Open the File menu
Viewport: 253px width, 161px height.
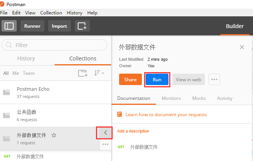click(4, 13)
